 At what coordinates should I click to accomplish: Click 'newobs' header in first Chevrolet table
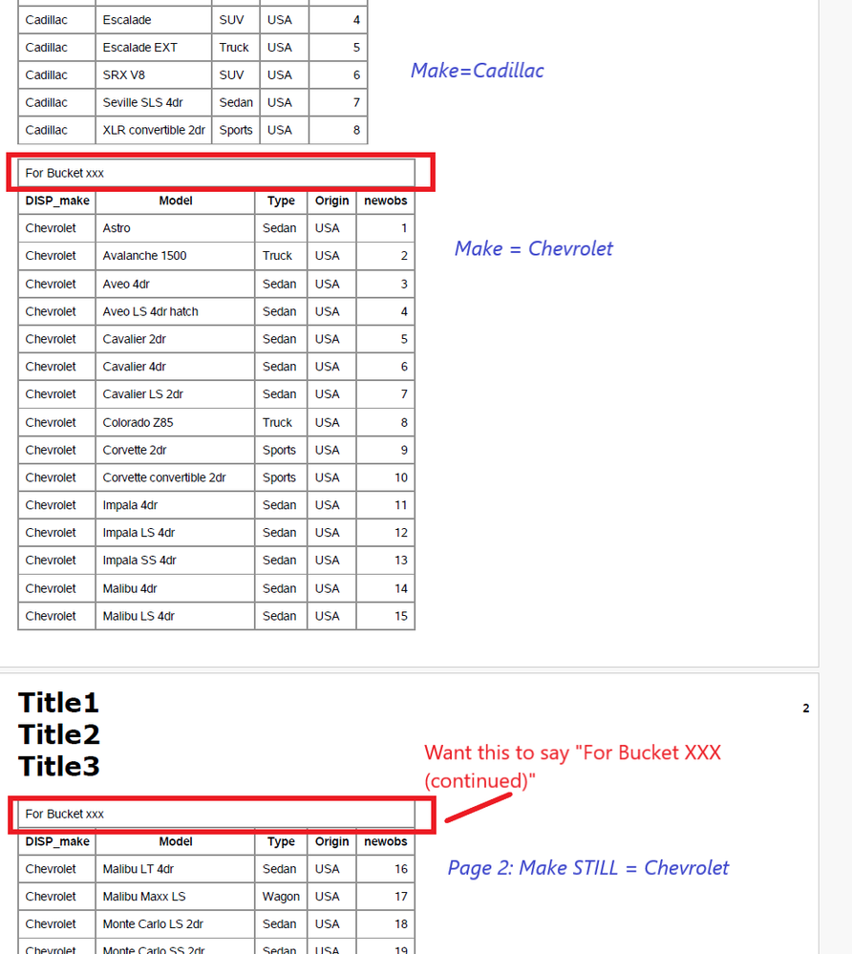coord(385,201)
